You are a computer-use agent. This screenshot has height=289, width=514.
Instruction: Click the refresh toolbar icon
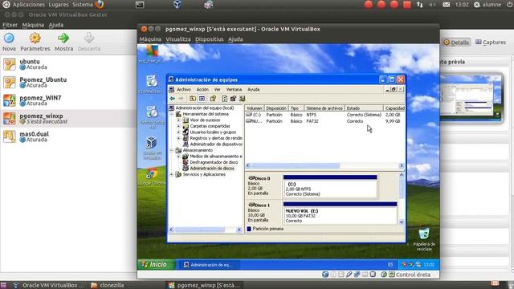224,99
